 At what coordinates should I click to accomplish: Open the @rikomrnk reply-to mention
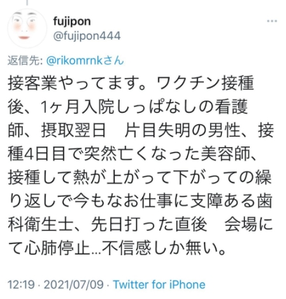(x=85, y=61)
